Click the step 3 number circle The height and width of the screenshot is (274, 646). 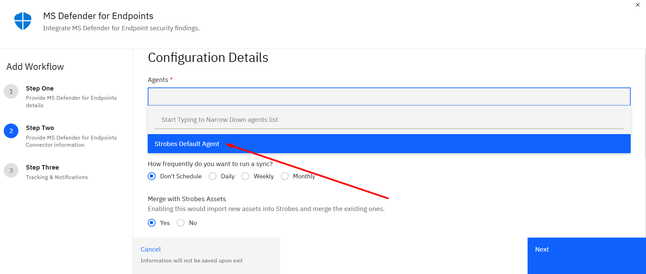pyautogui.click(x=11, y=170)
